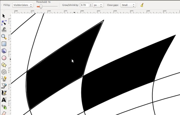Viewport: 180px width, 115px height.
Task: Click the Close gaps: label
Action: pyautogui.click(x=113, y=5)
